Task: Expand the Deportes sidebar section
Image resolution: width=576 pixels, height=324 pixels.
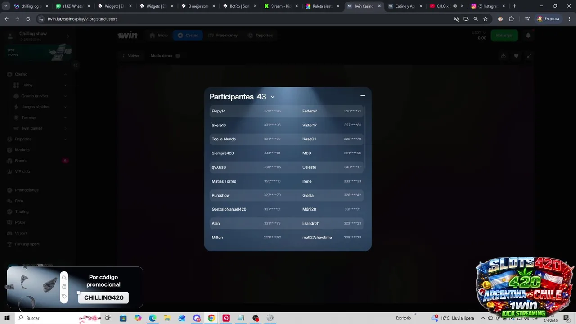Action: [65, 139]
